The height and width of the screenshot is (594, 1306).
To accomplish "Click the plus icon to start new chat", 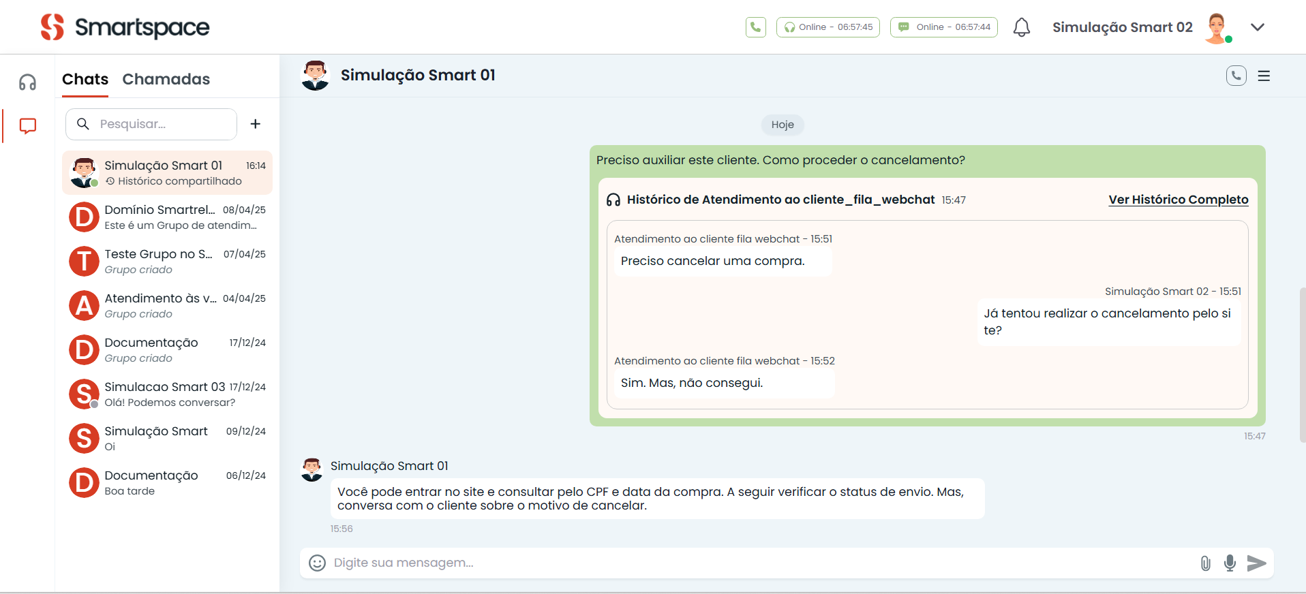I will 256,124.
